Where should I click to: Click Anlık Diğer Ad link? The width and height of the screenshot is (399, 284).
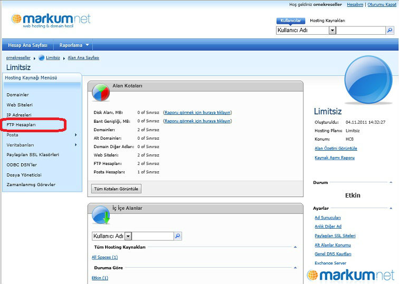[x=328, y=227]
